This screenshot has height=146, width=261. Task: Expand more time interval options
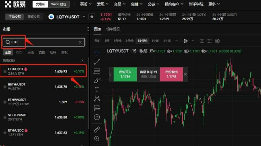pos(177,41)
